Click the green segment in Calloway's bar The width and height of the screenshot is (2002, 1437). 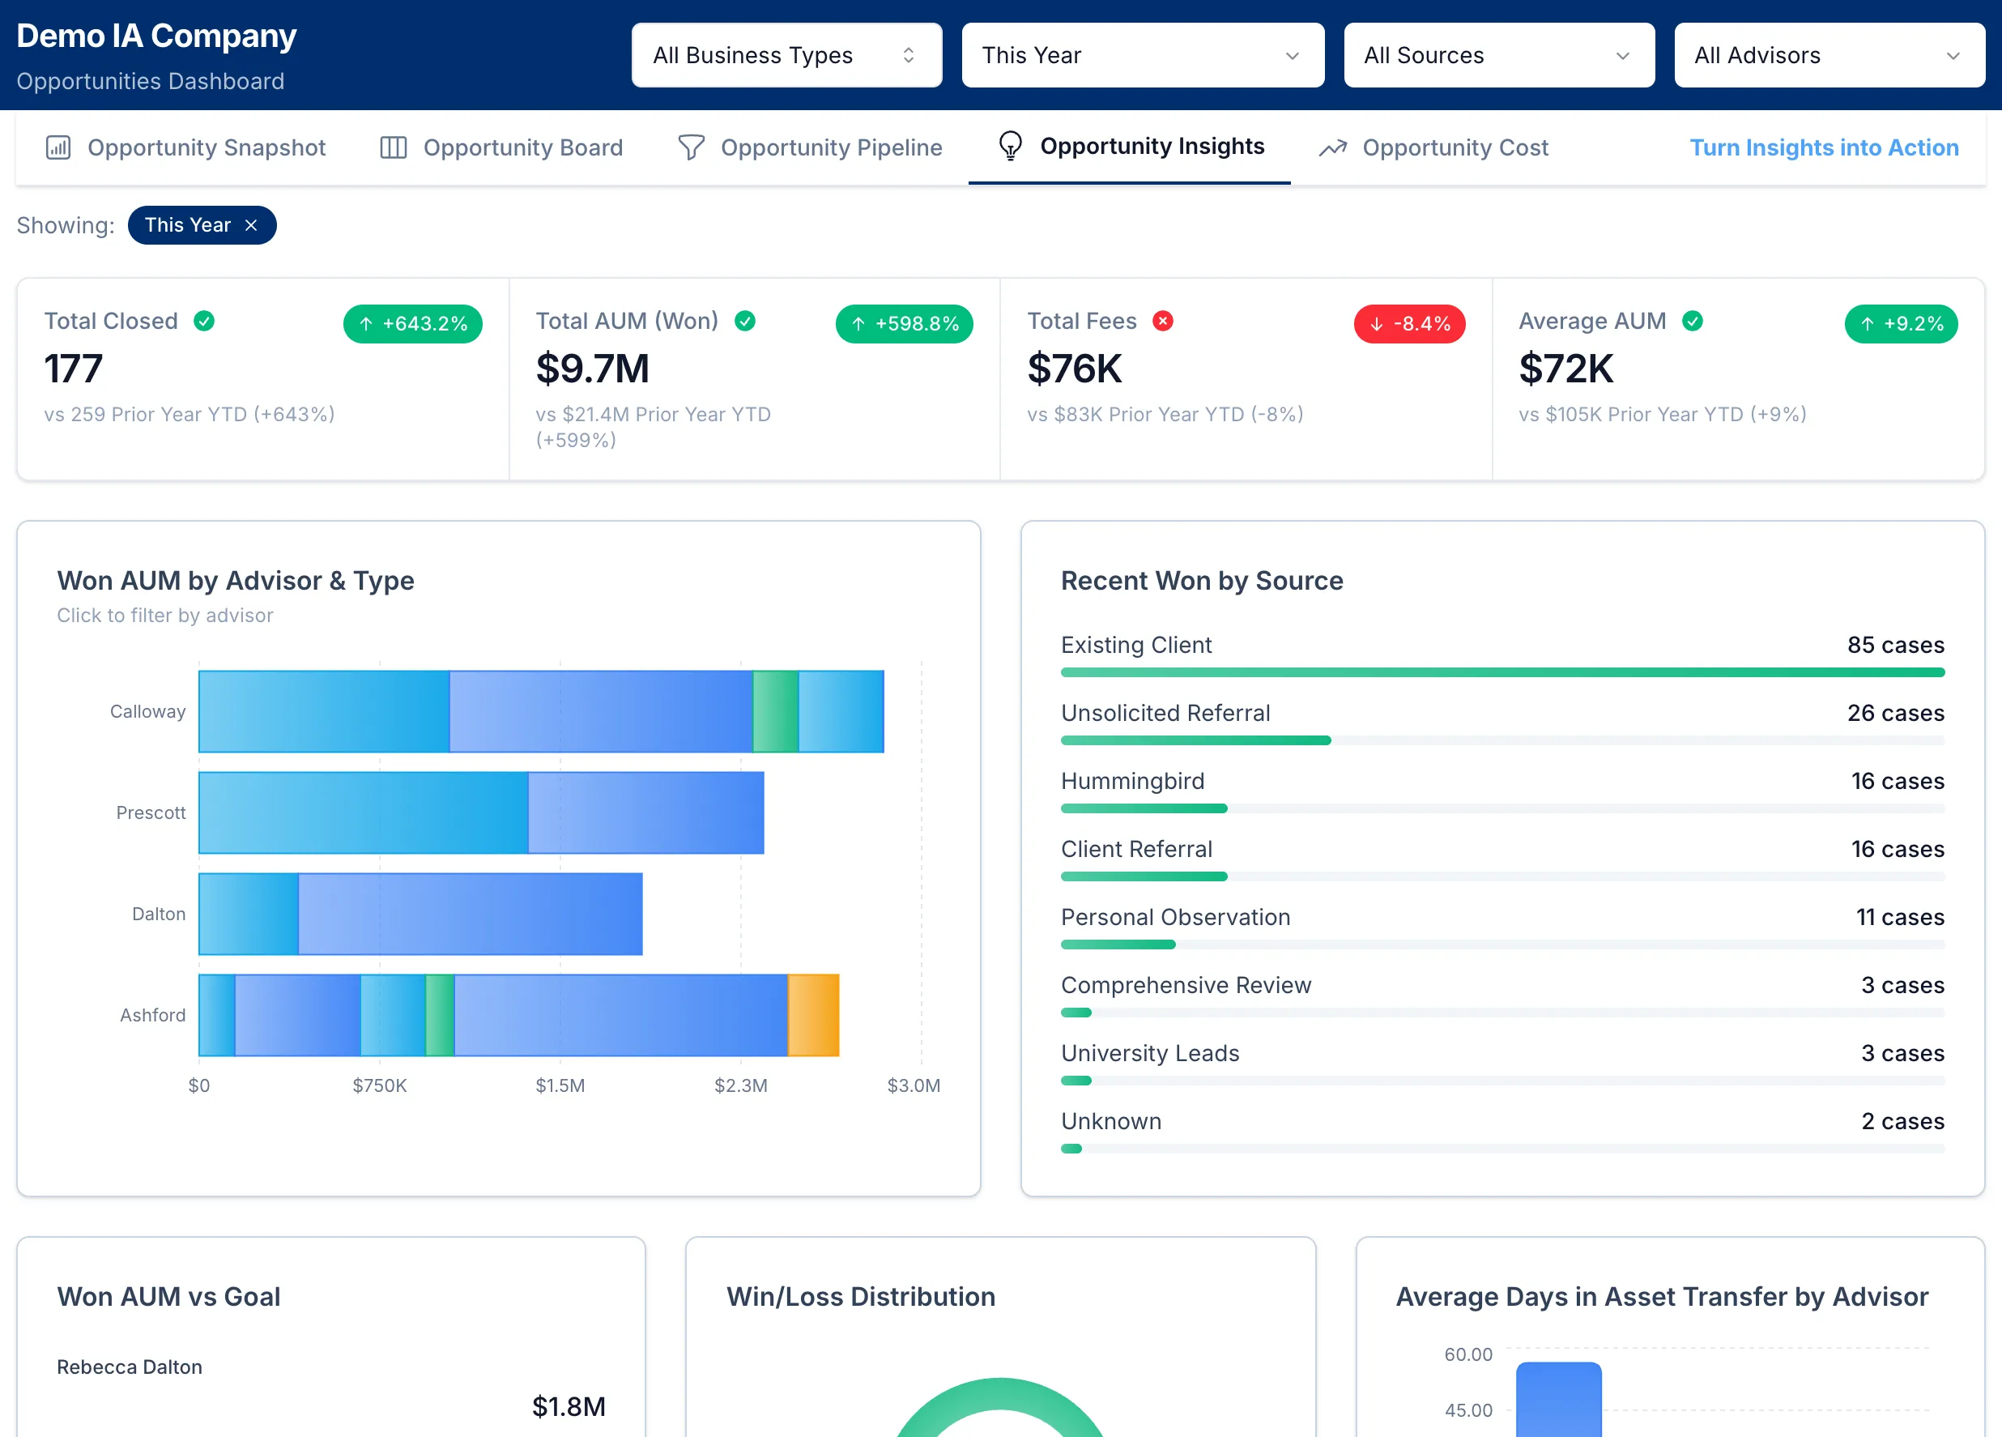(775, 711)
